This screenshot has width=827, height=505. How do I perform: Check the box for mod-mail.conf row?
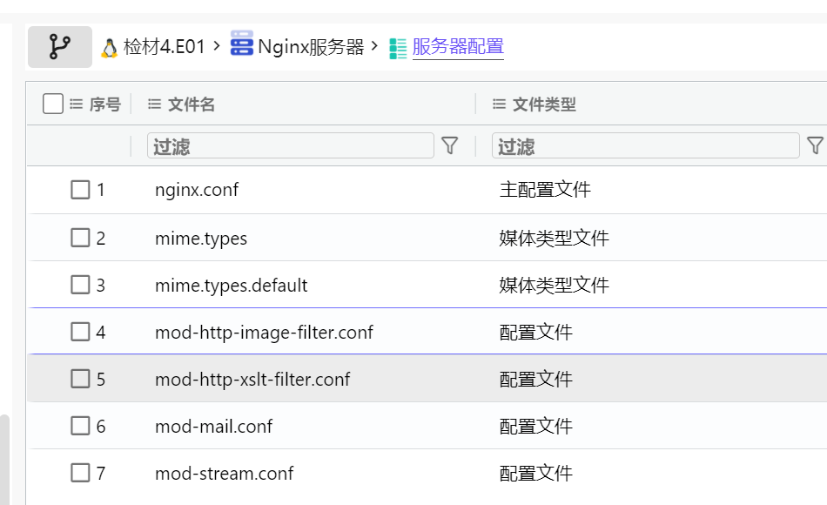pos(80,426)
